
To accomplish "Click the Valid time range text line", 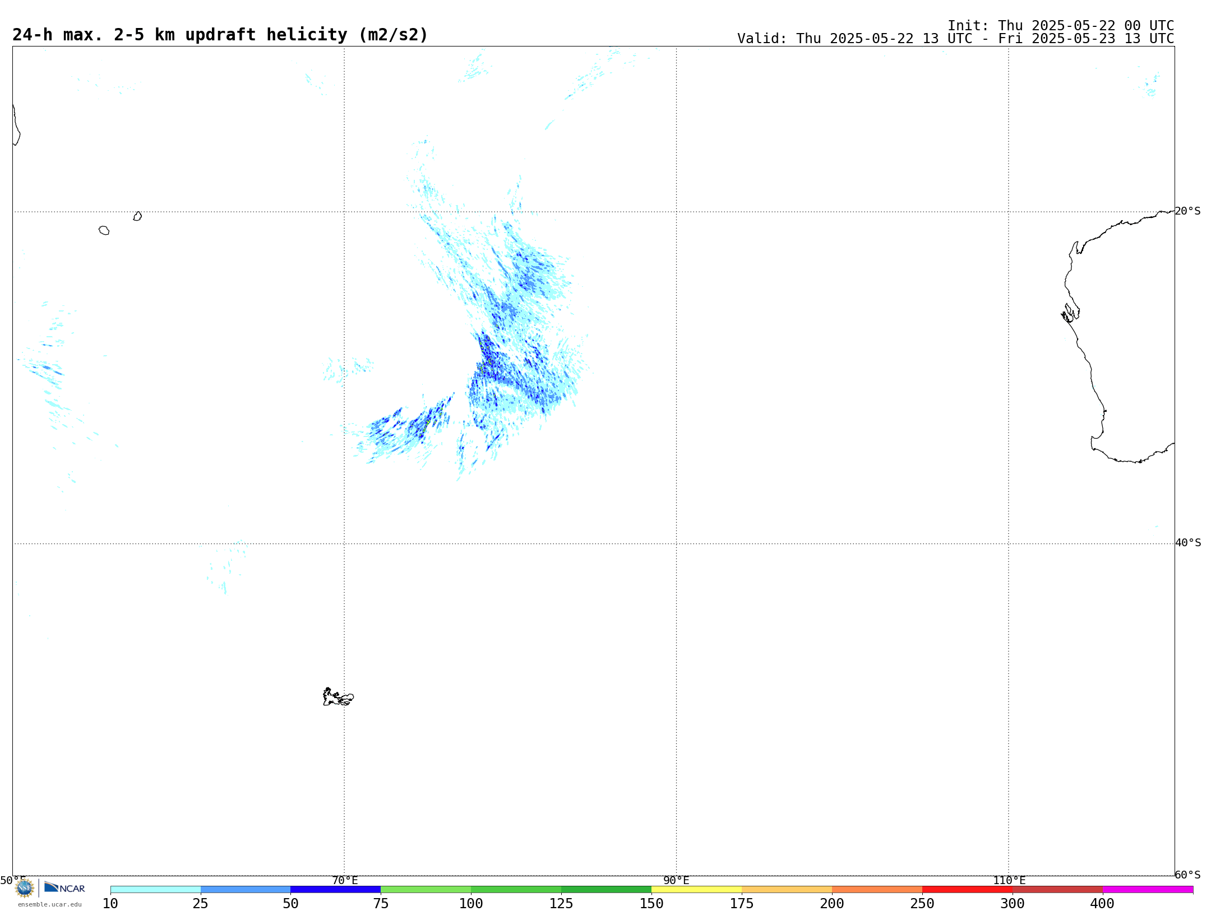I will 956,39.
